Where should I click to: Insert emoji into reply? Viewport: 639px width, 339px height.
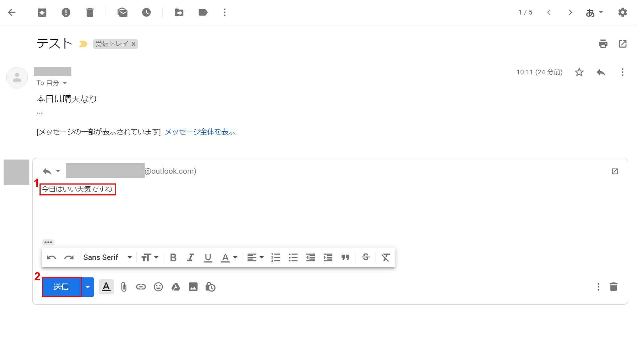click(158, 287)
